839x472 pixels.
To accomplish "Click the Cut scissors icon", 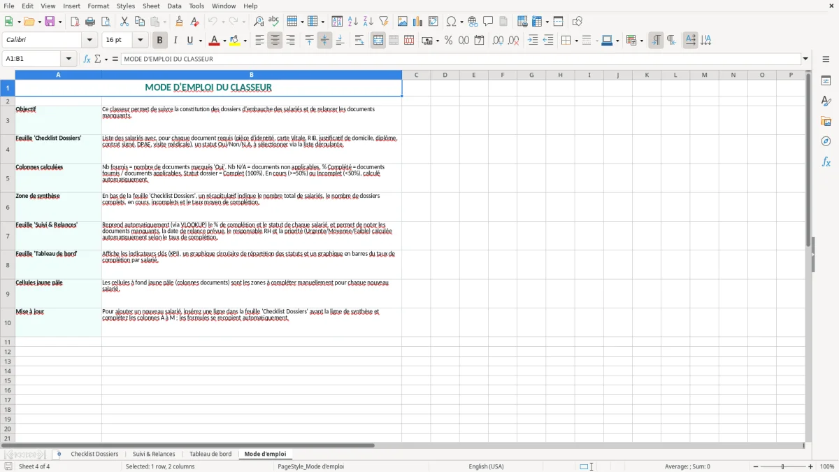I will (x=124, y=22).
